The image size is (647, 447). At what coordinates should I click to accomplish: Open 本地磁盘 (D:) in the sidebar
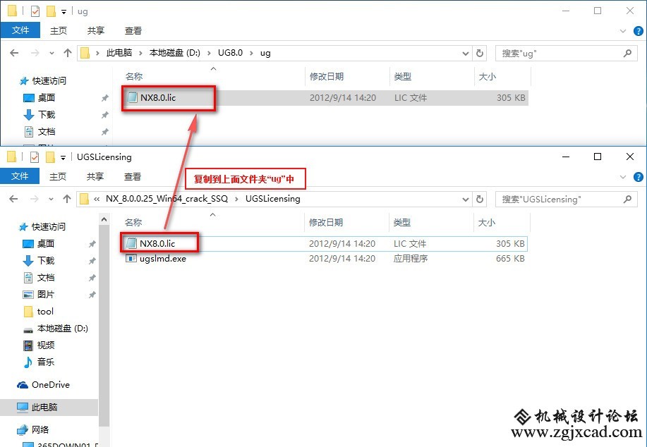pos(63,329)
